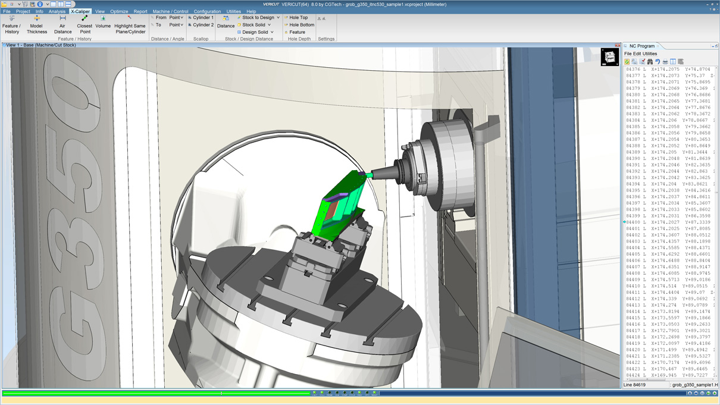The width and height of the screenshot is (720, 405).
Task: Expand Design Solid dropdown arrow
Action: tap(272, 32)
